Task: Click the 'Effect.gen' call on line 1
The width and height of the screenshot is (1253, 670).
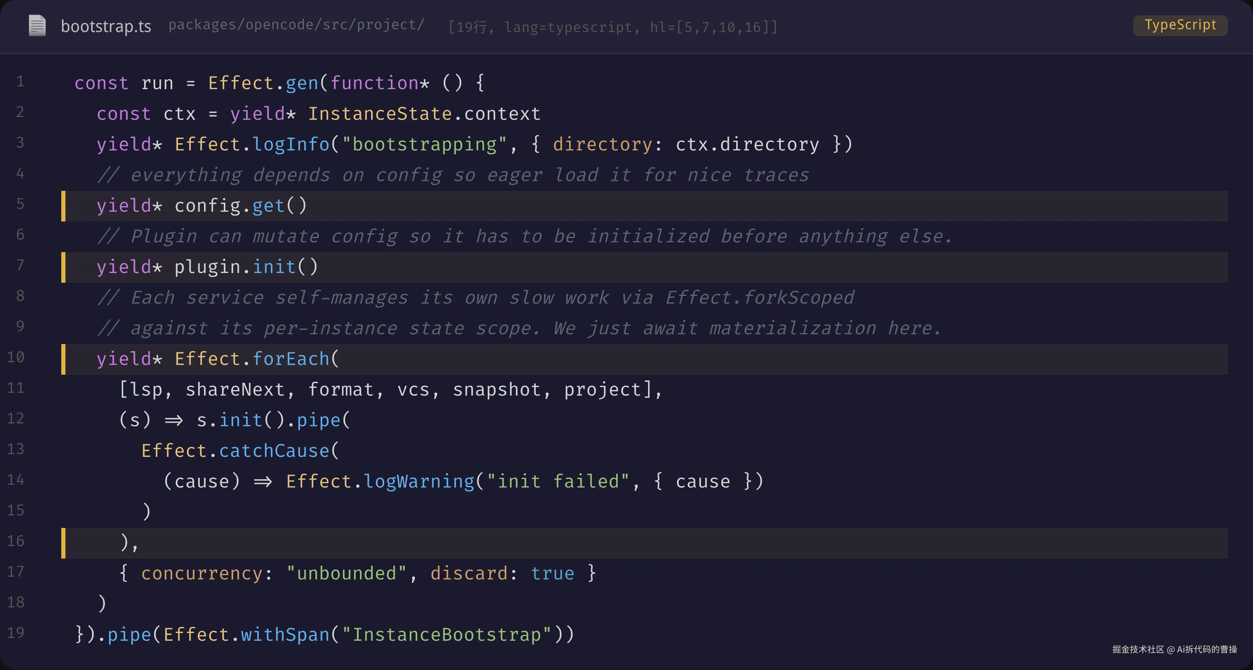Action: point(263,83)
